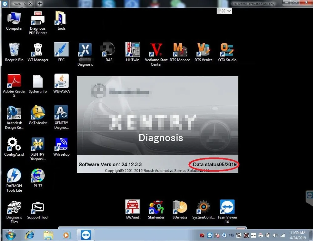
Task: Launch the Support Tool toolbox icon
Action: [38, 210]
